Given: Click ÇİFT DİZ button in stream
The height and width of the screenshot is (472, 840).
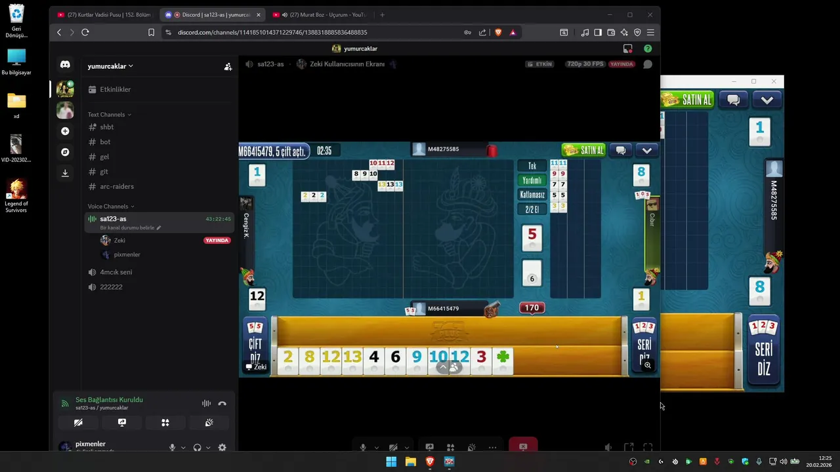Looking at the screenshot, I should pos(255,345).
